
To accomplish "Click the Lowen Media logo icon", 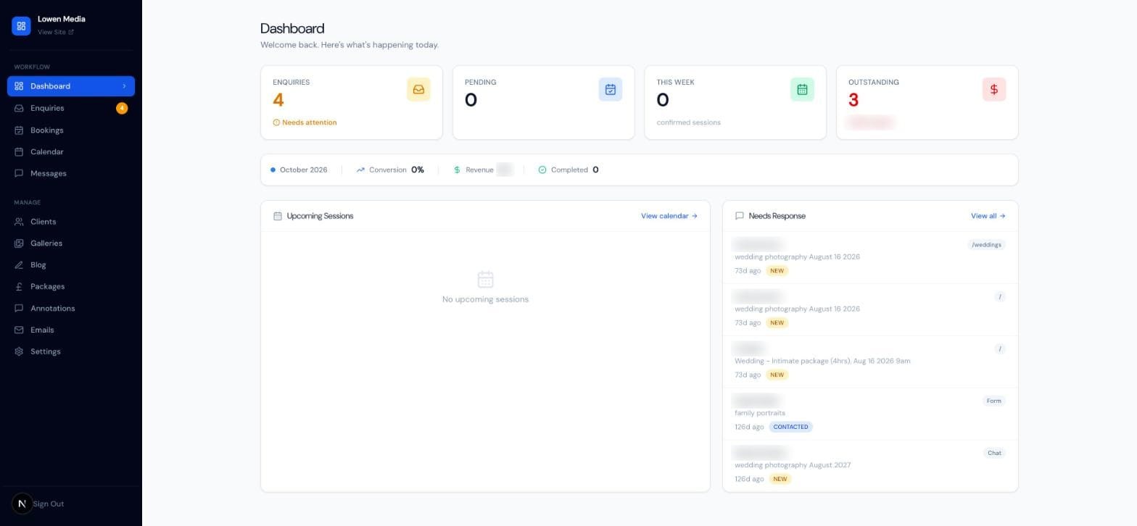I will point(21,26).
